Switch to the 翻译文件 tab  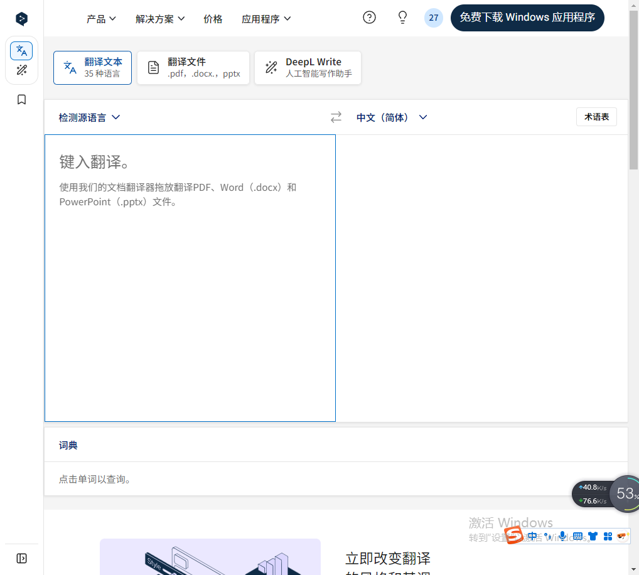(x=193, y=68)
